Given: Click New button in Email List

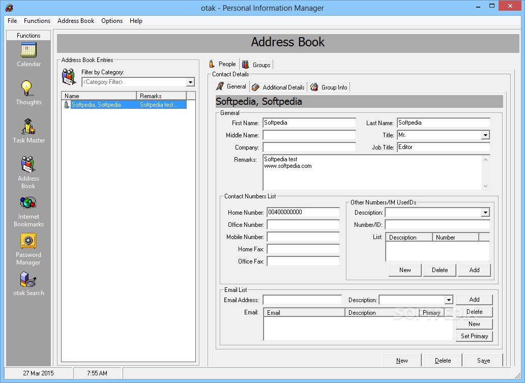Looking at the screenshot, I should point(474,323).
